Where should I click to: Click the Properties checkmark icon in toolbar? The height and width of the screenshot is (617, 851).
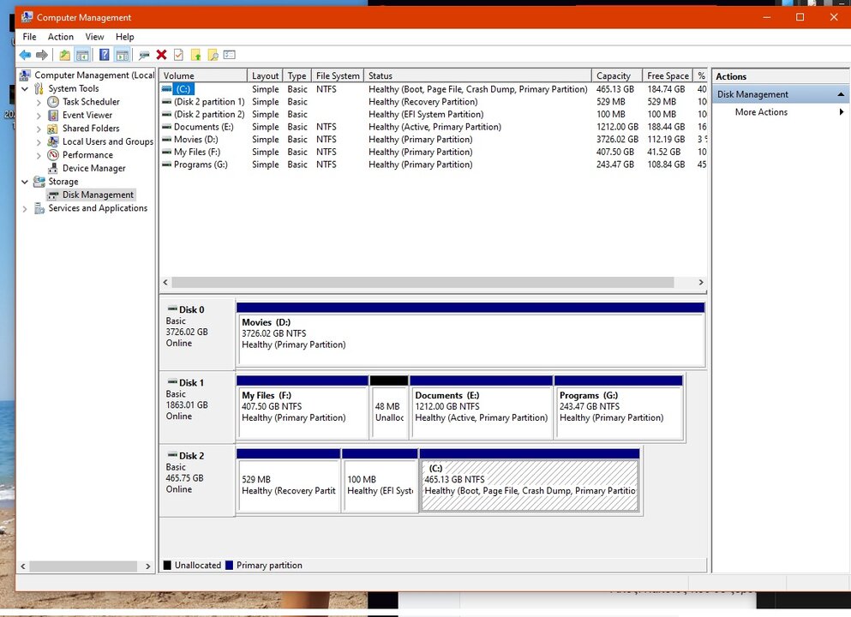pos(178,55)
